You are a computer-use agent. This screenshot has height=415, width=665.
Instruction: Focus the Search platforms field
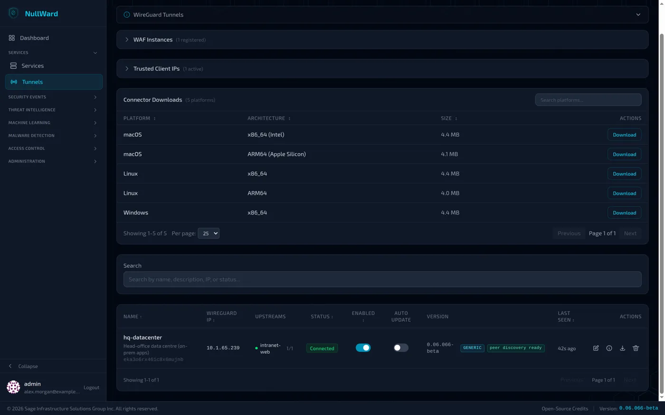pos(588,100)
